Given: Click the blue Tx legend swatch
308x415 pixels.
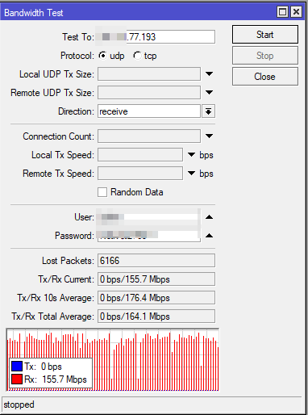Looking at the screenshot, I should tap(17, 367).
